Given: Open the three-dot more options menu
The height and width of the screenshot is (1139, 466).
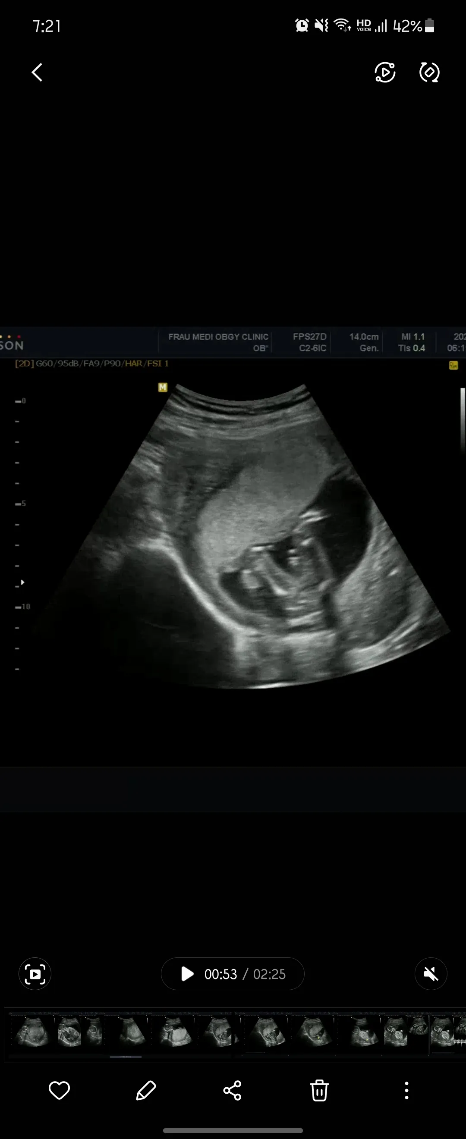Looking at the screenshot, I should [x=406, y=1090].
